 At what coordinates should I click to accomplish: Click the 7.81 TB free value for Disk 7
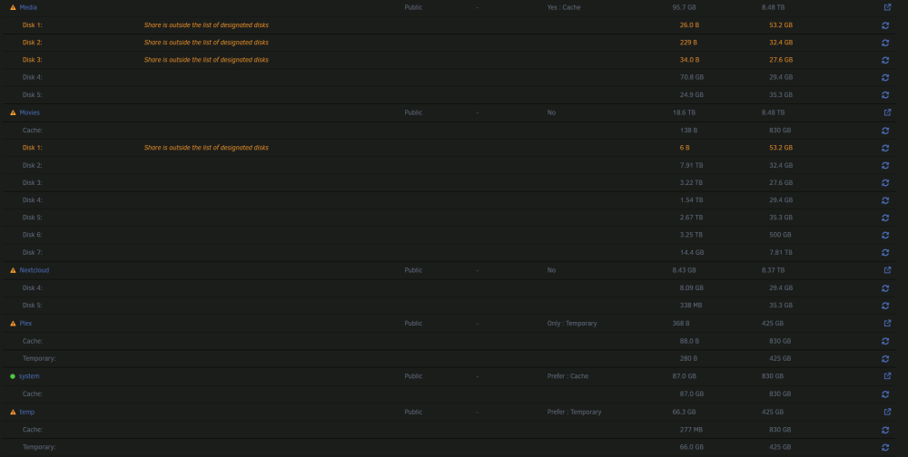(781, 253)
